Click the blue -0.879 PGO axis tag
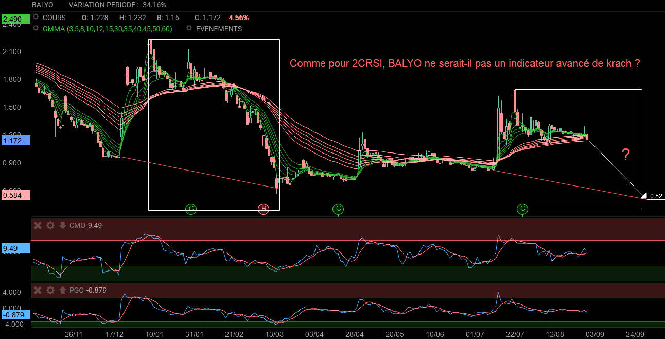The height and width of the screenshot is (339, 665). point(16,315)
